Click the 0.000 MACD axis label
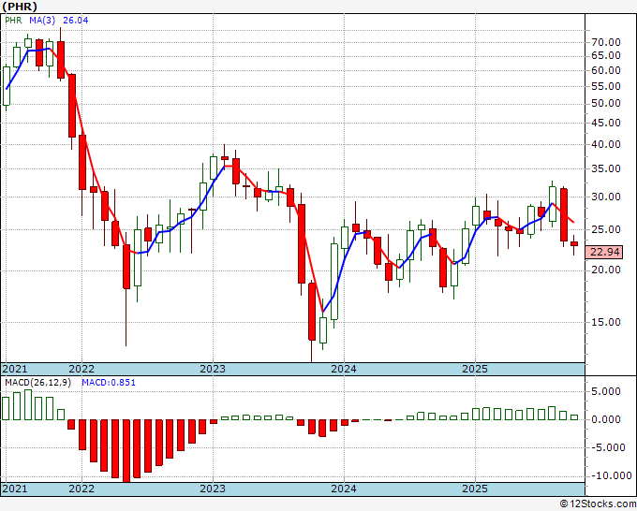 [606, 419]
